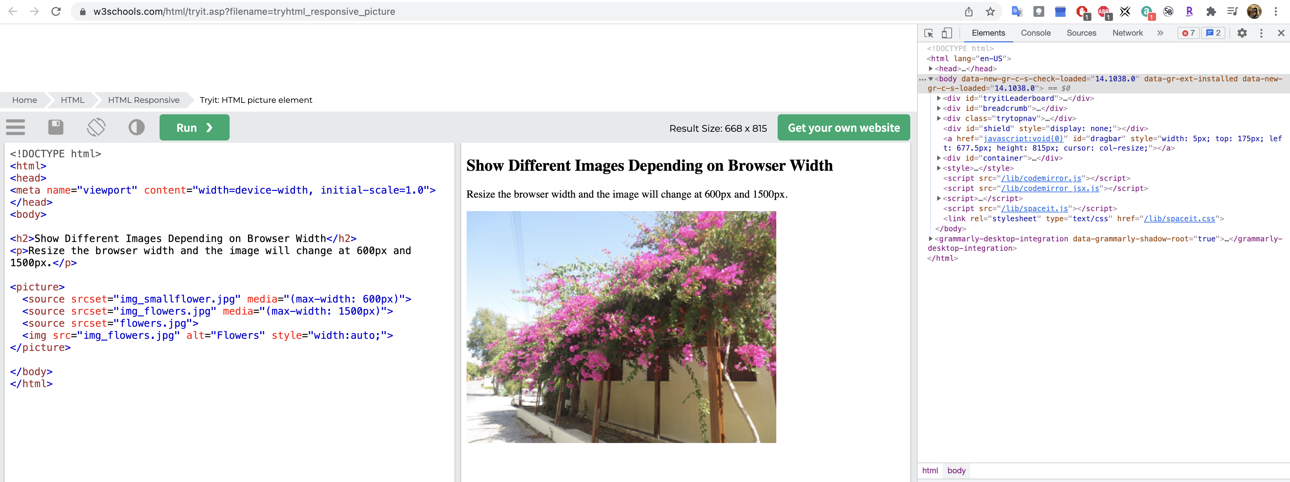The width and height of the screenshot is (1290, 482).
Task: Open the Network tab
Action: (x=1127, y=33)
